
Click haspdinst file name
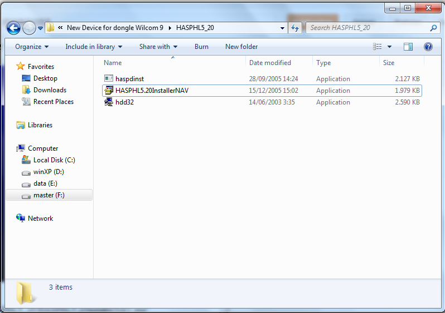point(129,79)
